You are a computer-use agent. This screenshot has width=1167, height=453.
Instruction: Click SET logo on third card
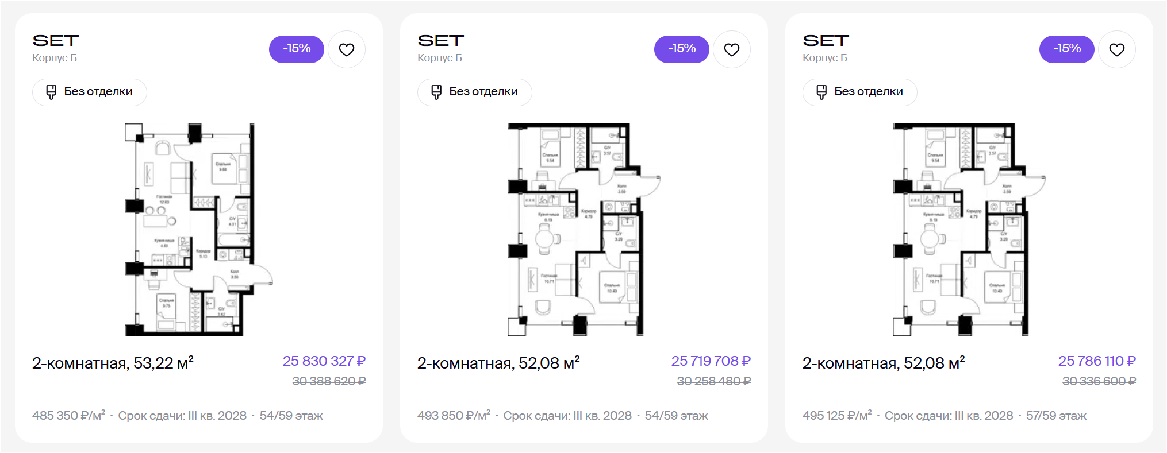[x=826, y=41]
